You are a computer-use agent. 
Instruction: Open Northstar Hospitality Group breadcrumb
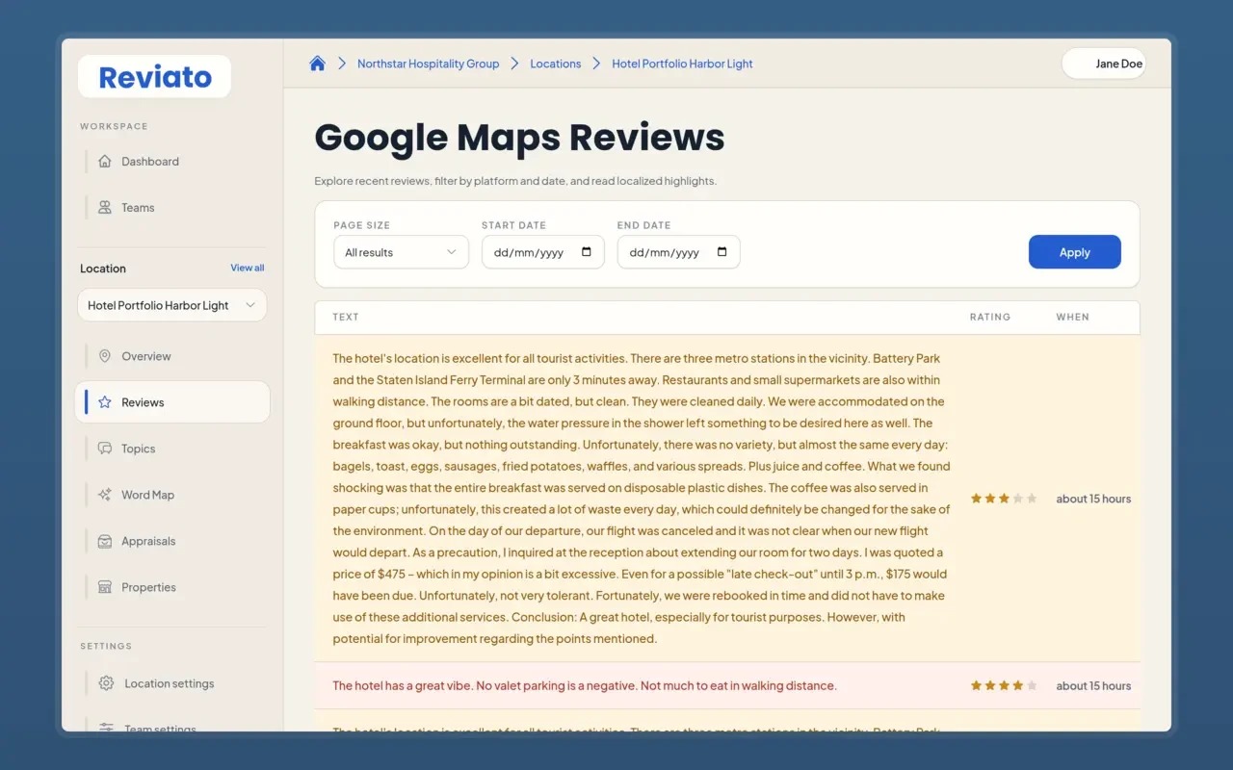point(428,64)
